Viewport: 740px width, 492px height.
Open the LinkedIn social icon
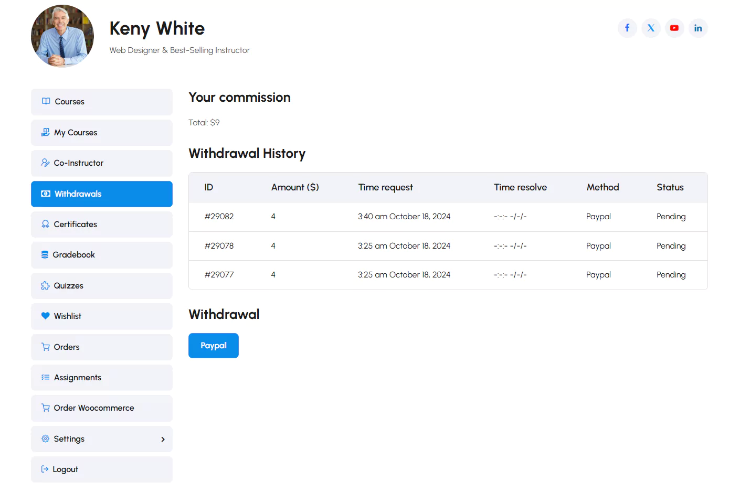[x=698, y=28]
